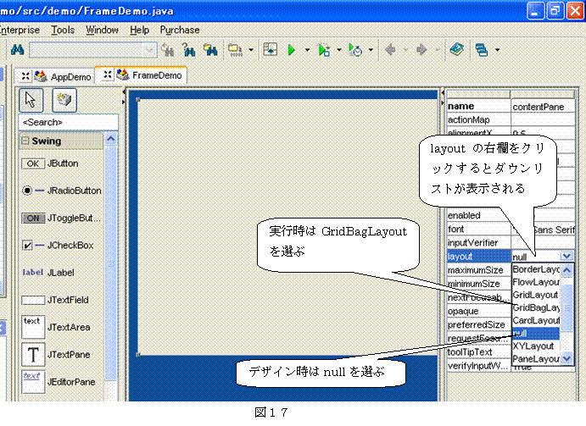
Task: Select the arrow selection tool in palette
Action: pyautogui.click(x=31, y=100)
